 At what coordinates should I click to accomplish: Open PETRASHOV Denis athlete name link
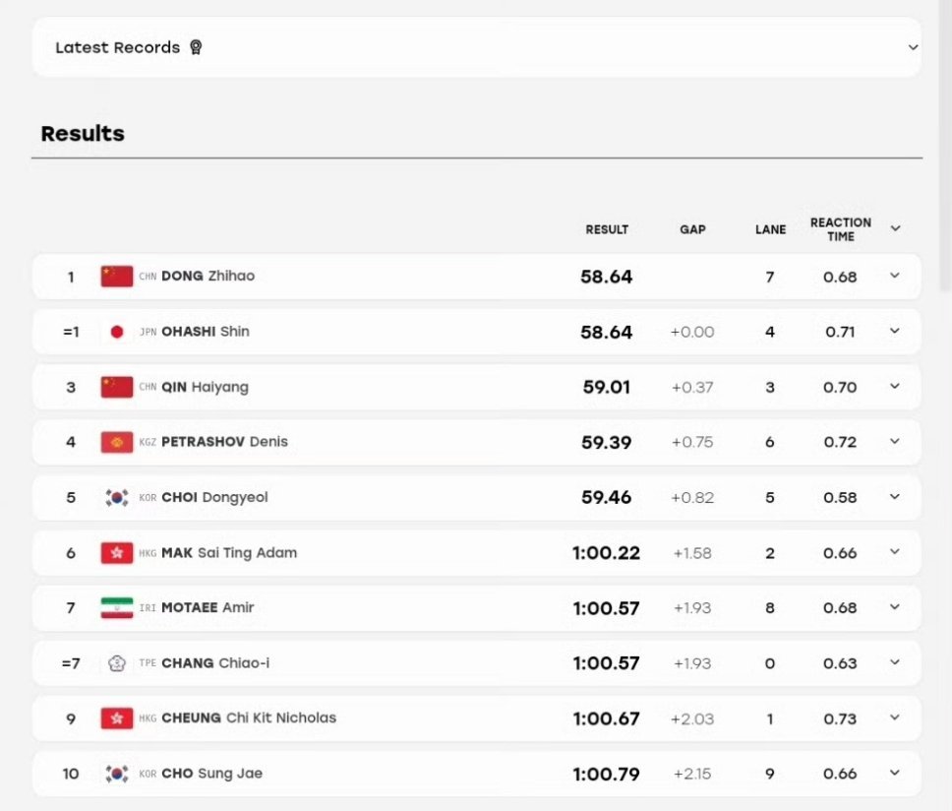pos(224,442)
